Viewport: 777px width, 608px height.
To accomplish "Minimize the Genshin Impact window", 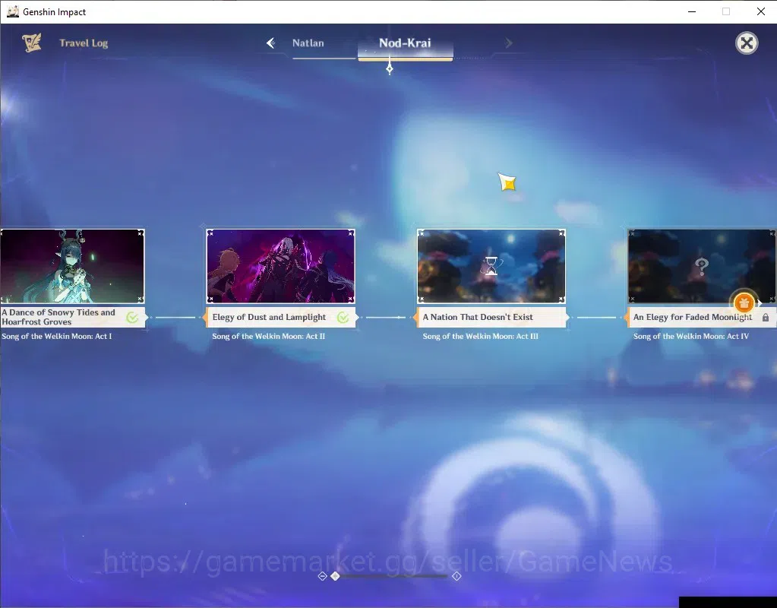I will tap(692, 11).
